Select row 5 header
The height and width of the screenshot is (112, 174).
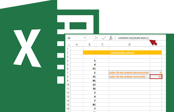[68, 65]
